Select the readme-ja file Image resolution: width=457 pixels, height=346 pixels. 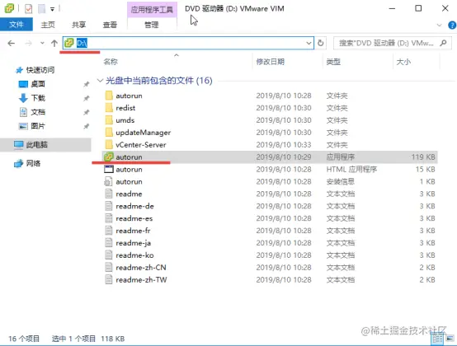(x=133, y=243)
